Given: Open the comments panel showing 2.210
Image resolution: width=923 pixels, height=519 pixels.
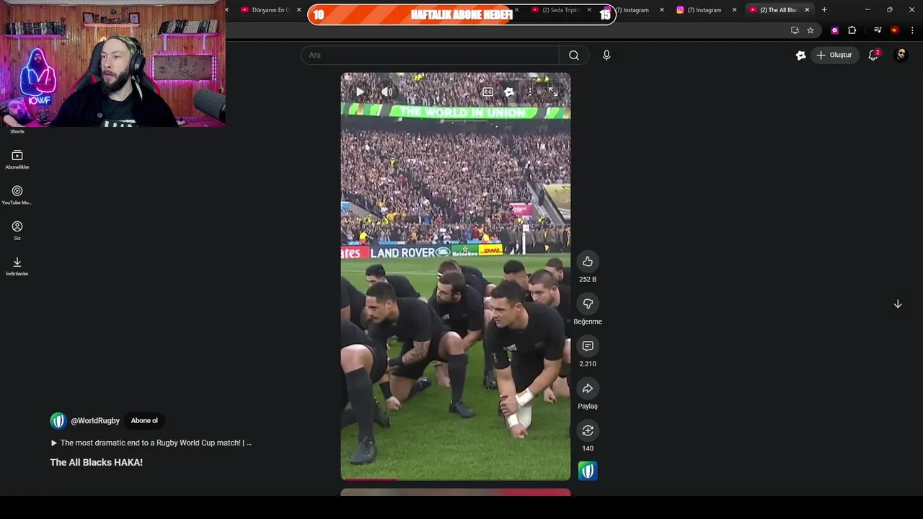Looking at the screenshot, I should point(588,346).
